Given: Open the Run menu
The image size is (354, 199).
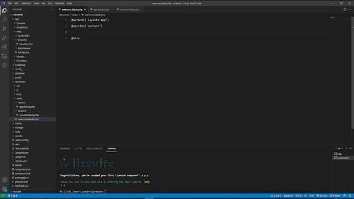Looking at the screenshot, I should tap(50, 3).
